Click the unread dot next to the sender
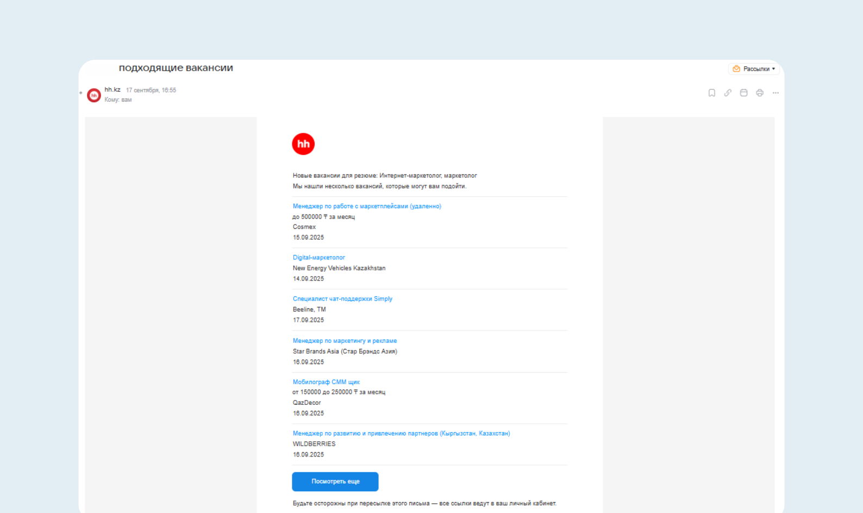 point(81,93)
